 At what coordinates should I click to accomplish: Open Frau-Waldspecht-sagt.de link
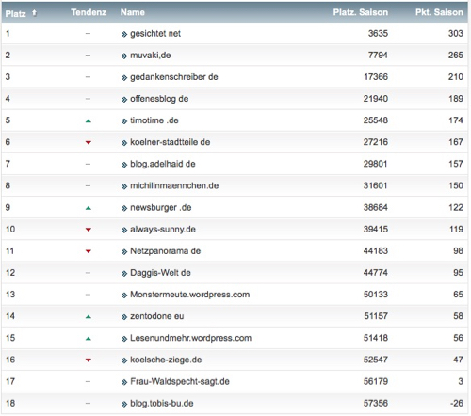[180, 381]
